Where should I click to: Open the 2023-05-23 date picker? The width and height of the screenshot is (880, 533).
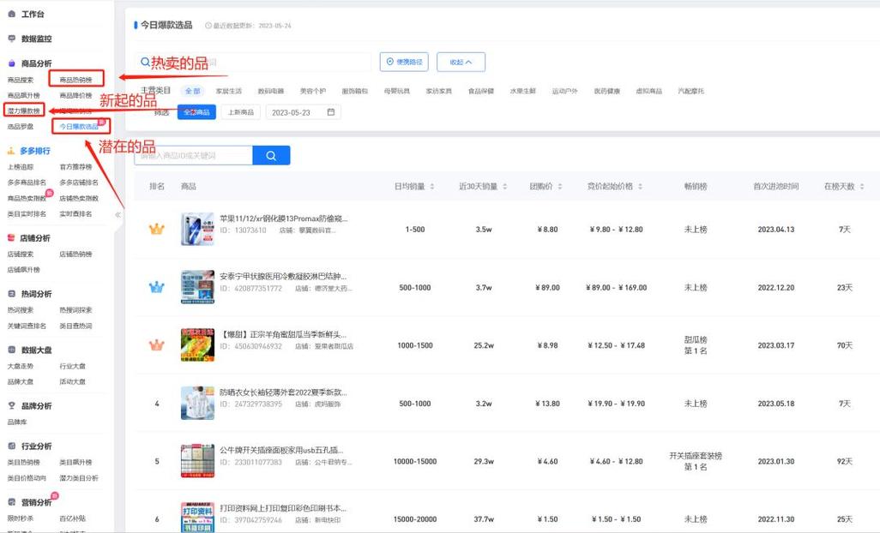point(304,112)
